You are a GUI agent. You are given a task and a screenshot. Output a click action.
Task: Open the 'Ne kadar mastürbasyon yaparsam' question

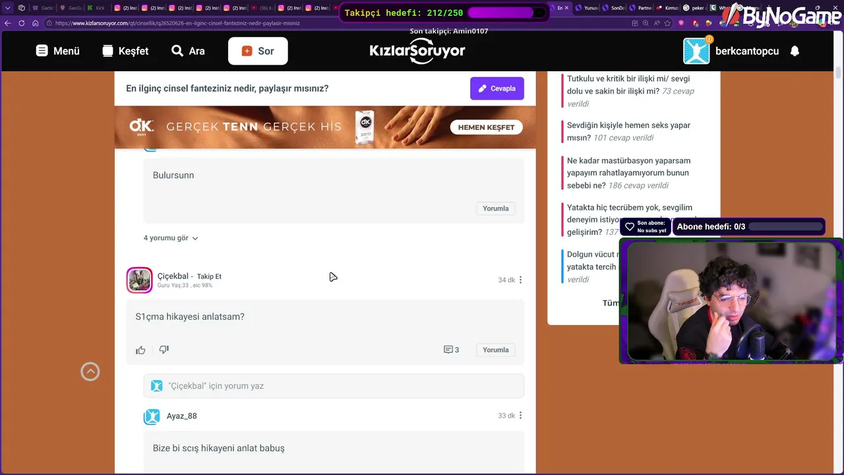pos(628,173)
